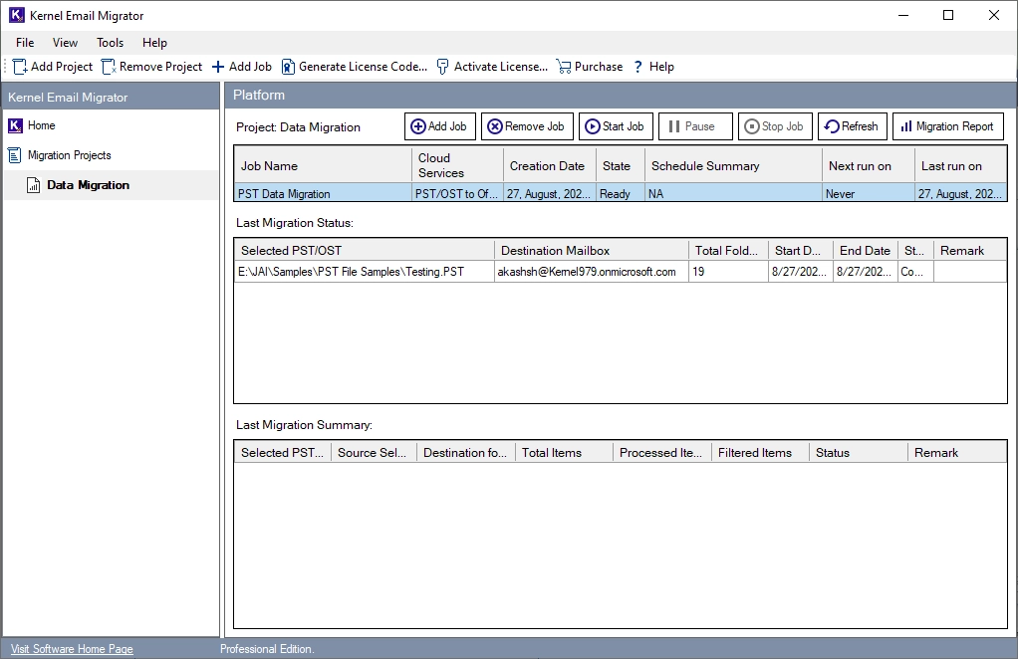Click the Remark header in Migration Summary

tap(957, 453)
